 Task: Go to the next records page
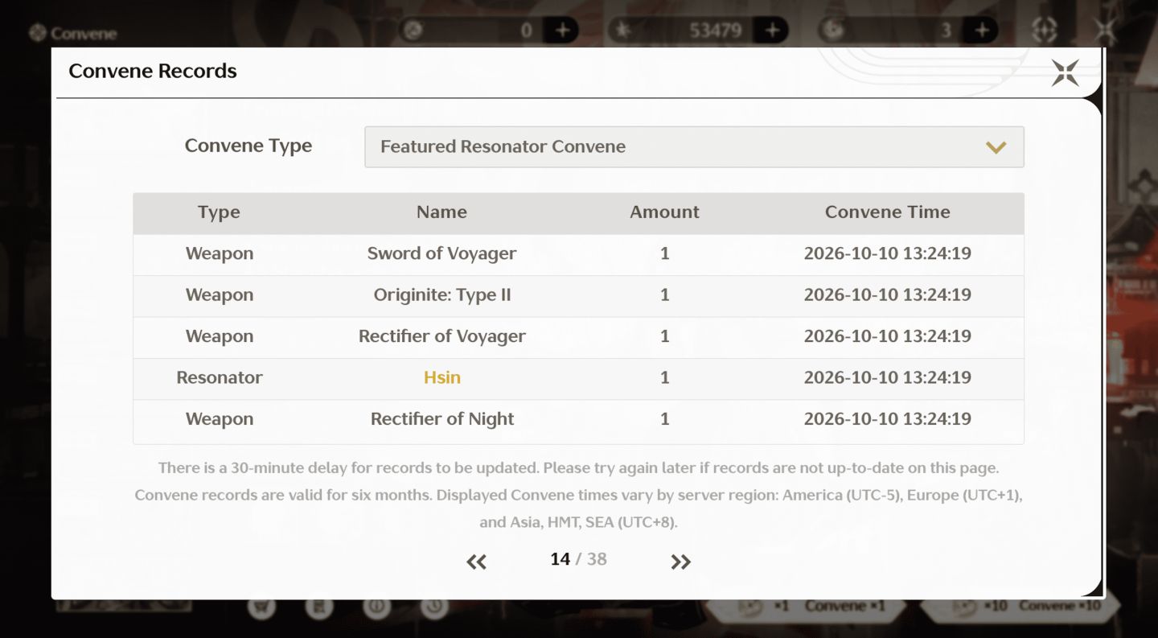point(681,562)
